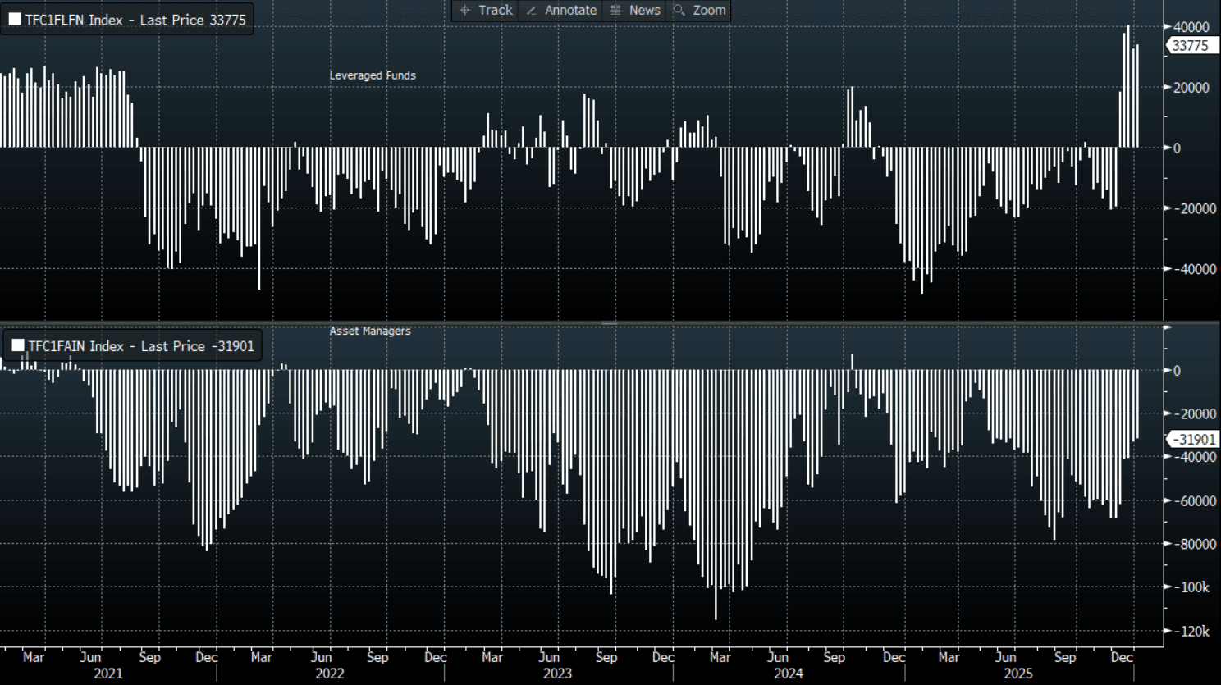Image resolution: width=1221 pixels, height=685 pixels.
Task: Click the 33775 last price tag
Action: pos(1190,46)
